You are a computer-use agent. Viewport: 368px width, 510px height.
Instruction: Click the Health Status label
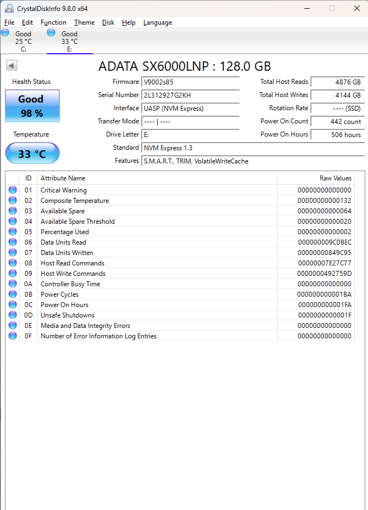(31, 82)
